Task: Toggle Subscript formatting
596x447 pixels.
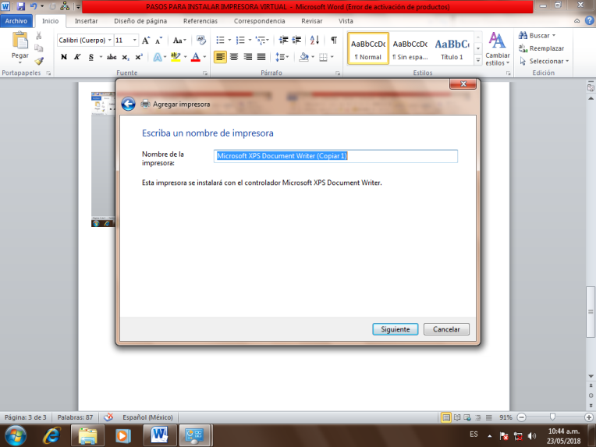Action: pos(126,57)
